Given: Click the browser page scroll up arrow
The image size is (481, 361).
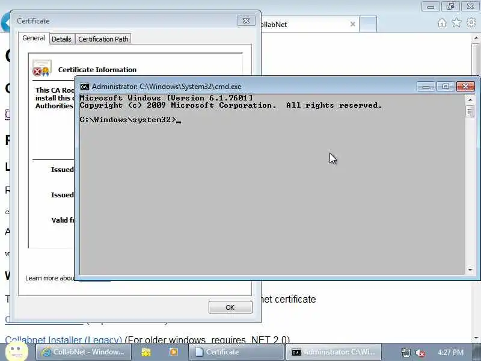Looking at the screenshot, I should pyautogui.click(x=476, y=38).
